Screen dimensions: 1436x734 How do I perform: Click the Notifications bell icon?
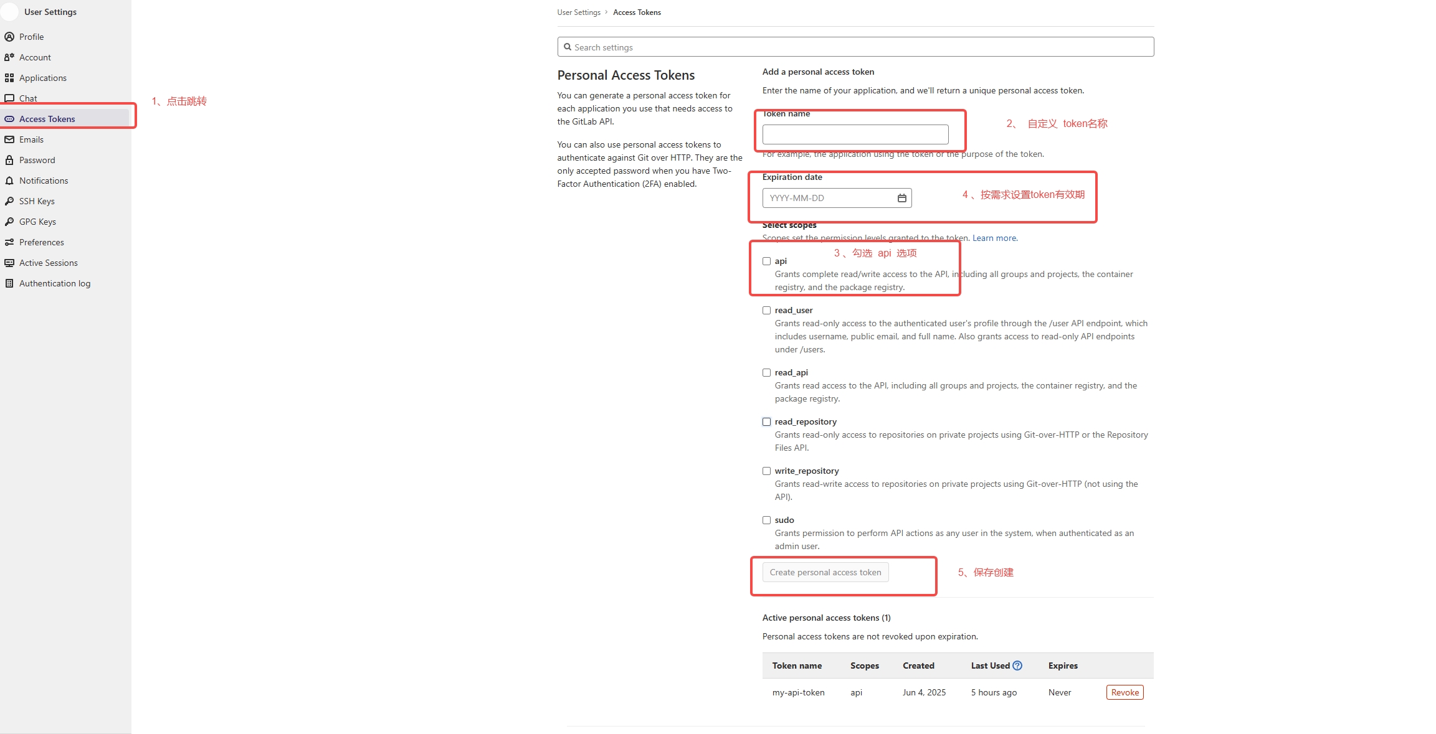(9, 181)
